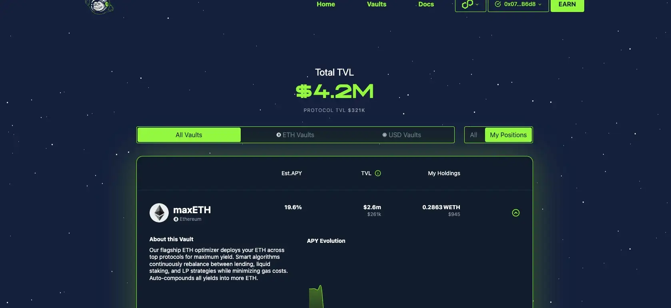Screen dimensions: 671x308
Task: Open the Vaults nav link
Action: [x=376, y=4]
